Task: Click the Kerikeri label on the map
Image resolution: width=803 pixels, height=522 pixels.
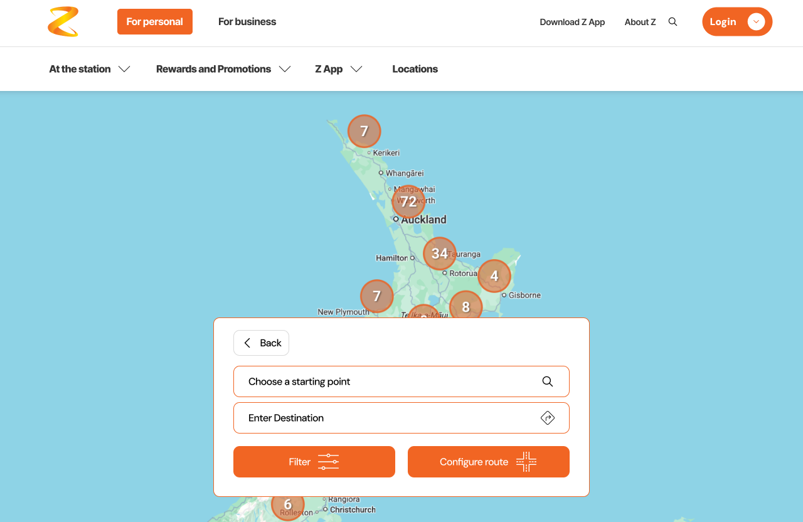Action: coord(386,152)
